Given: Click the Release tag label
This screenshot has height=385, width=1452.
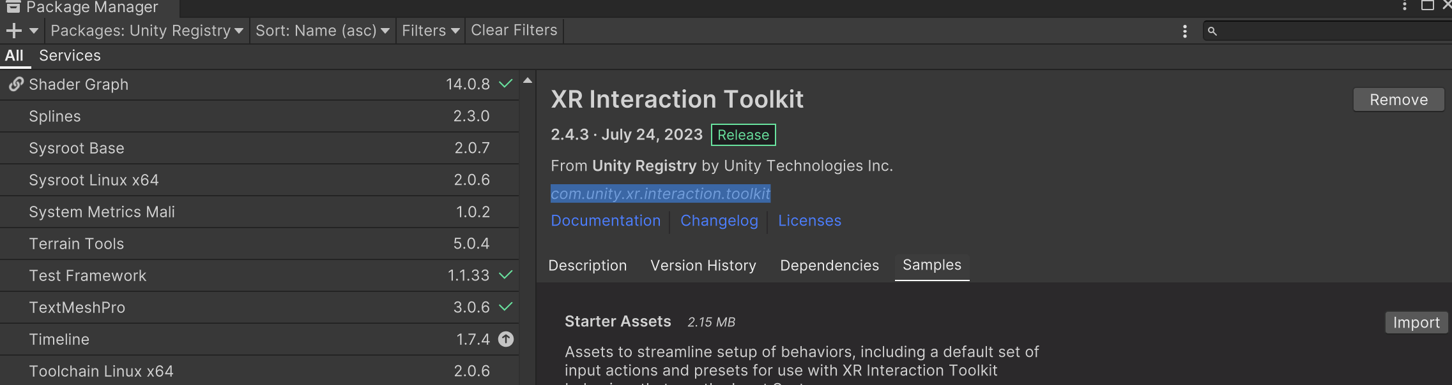Looking at the screenshot, I should click(743, 135).
